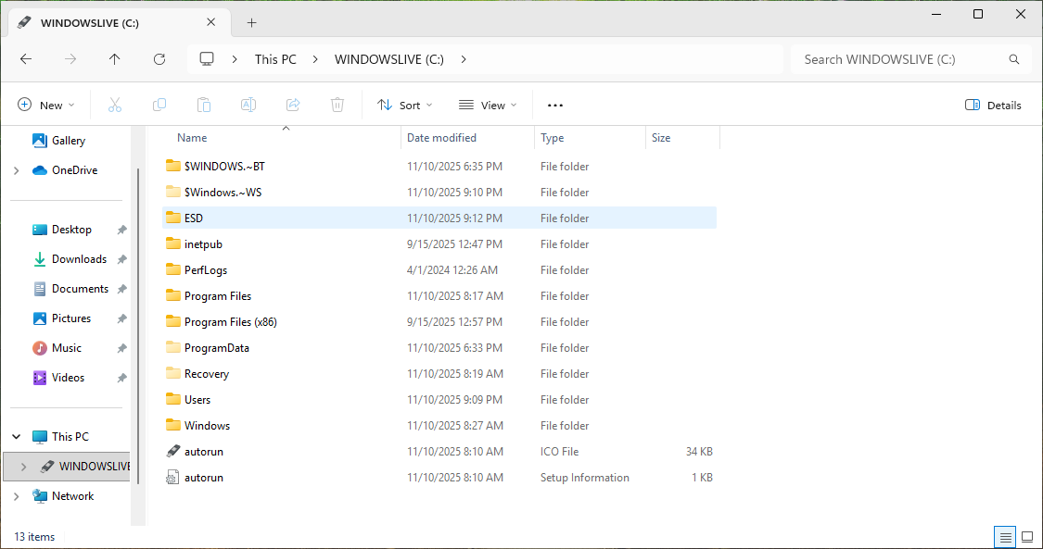Click This PC in address breadcrumb

point(275,59)
